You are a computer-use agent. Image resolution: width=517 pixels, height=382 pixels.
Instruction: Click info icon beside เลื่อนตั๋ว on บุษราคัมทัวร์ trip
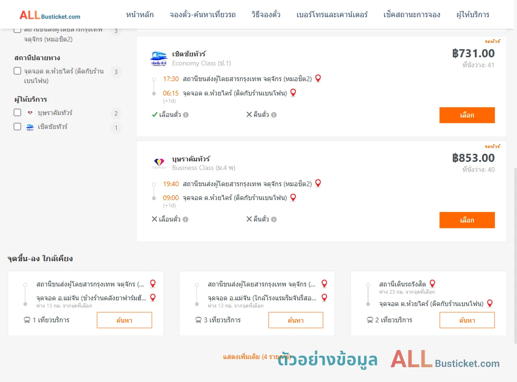point(186,220)
